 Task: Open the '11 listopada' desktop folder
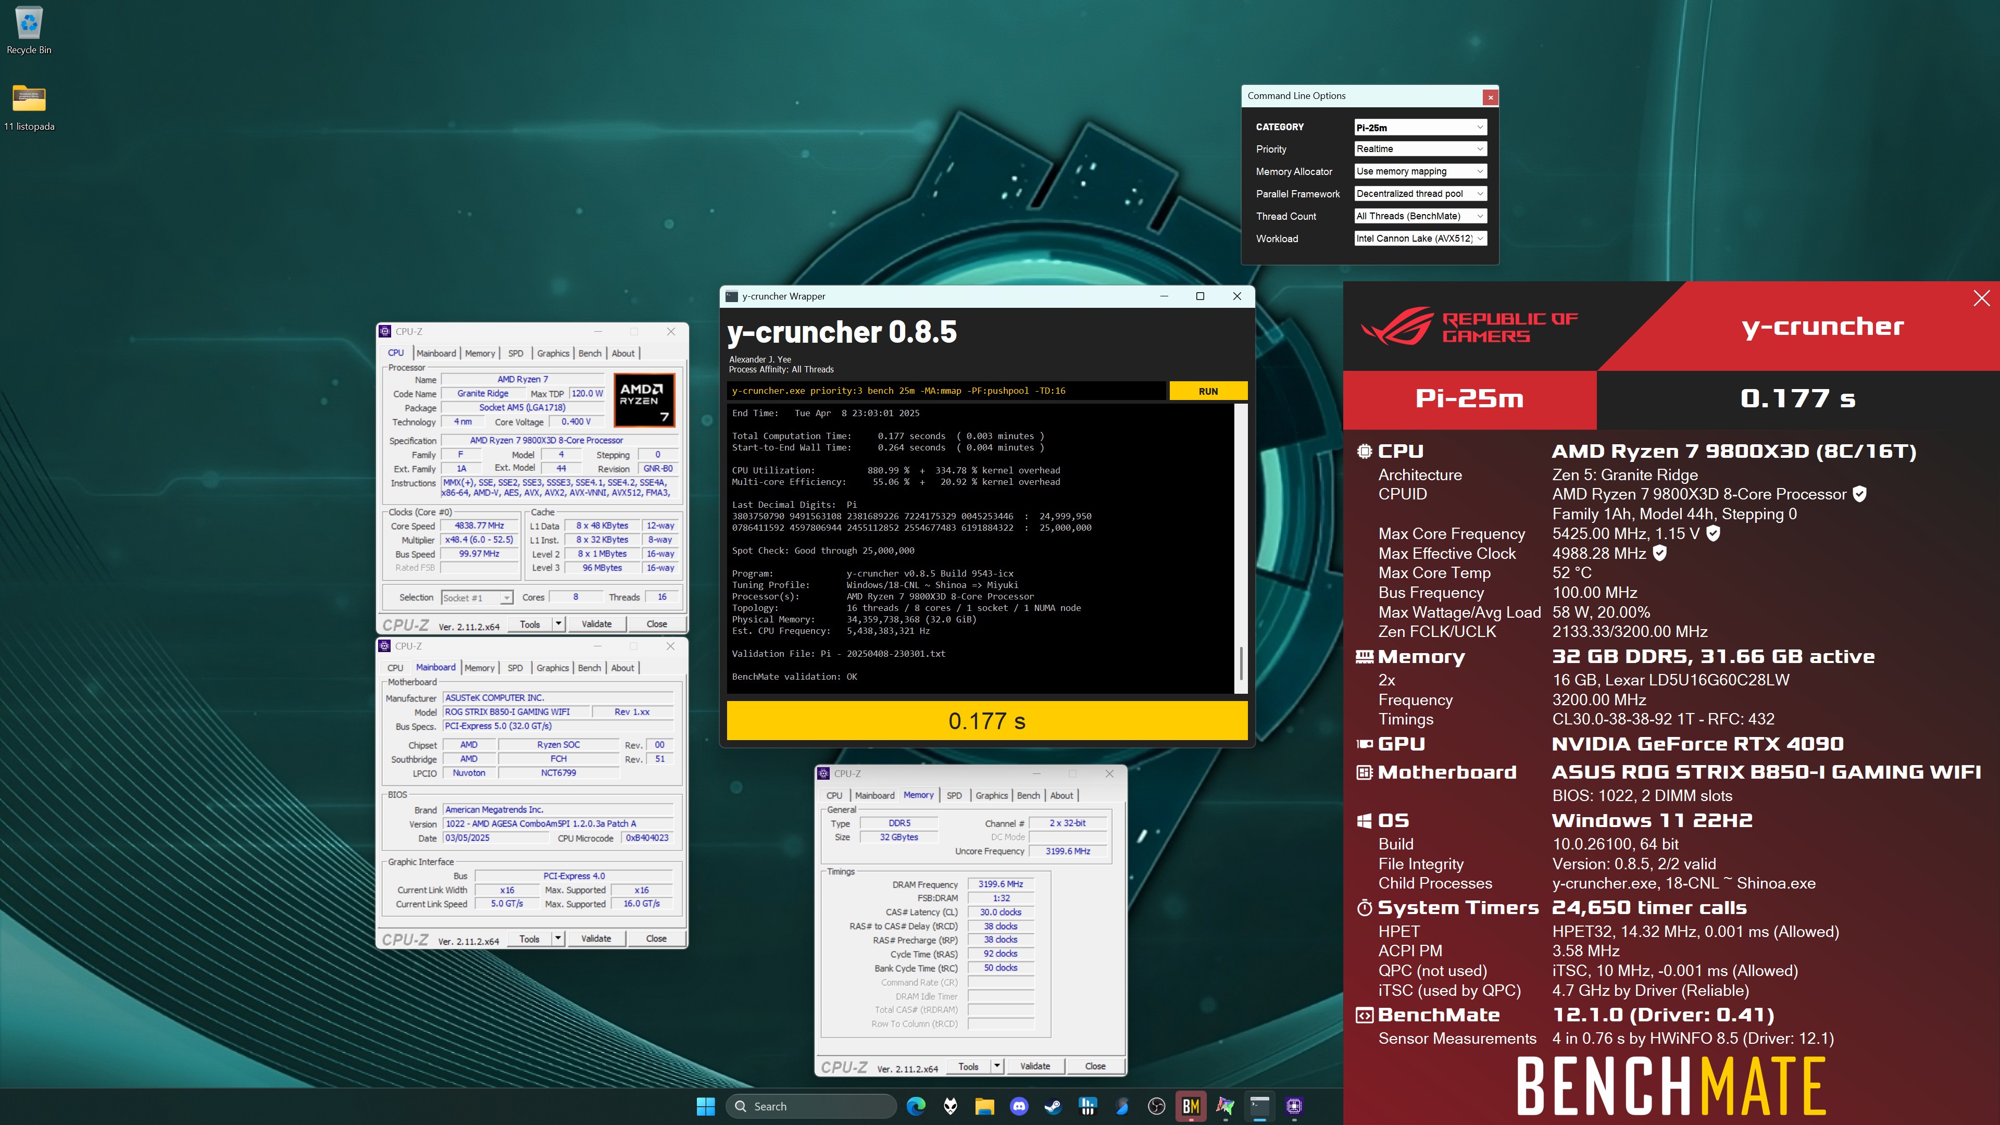[x=29, y=107]
